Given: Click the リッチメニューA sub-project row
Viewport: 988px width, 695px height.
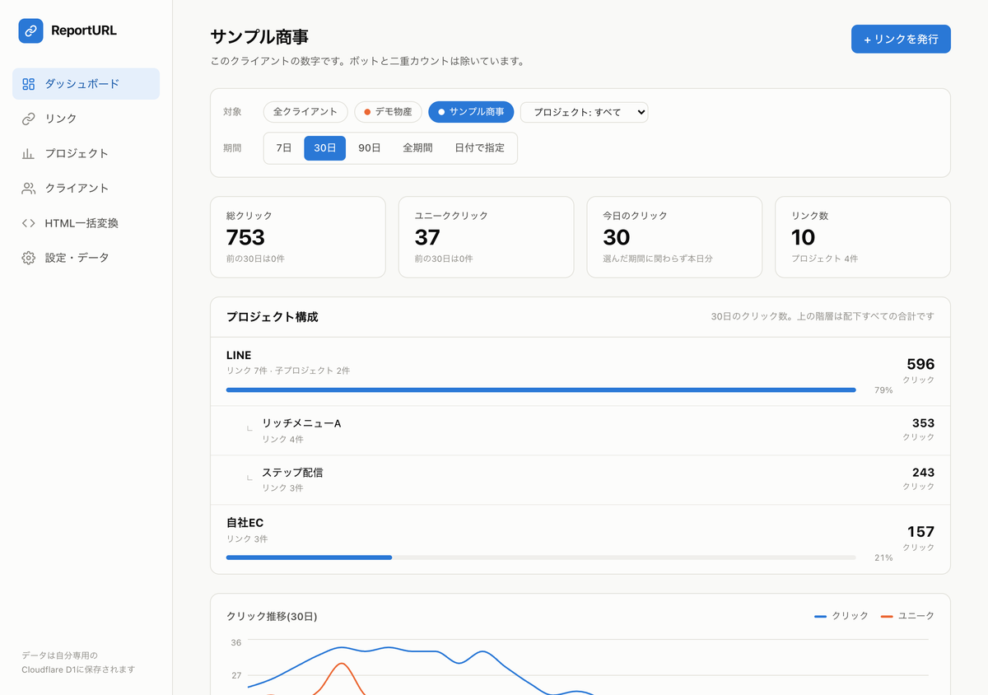Looking at the screenshot, I should click(580, 431).
